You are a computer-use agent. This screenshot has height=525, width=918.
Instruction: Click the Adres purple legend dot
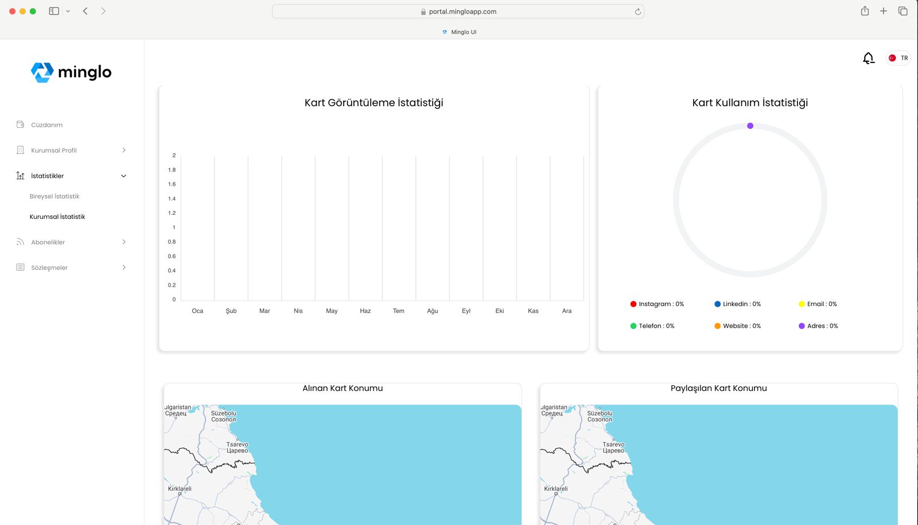[802, 326]
